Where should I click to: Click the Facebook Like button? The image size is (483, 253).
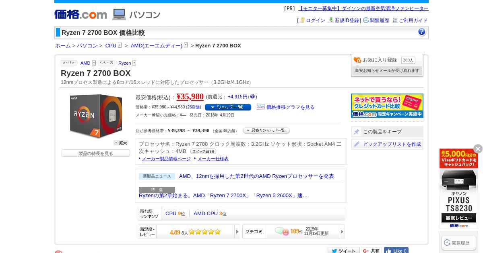point(396,251)
